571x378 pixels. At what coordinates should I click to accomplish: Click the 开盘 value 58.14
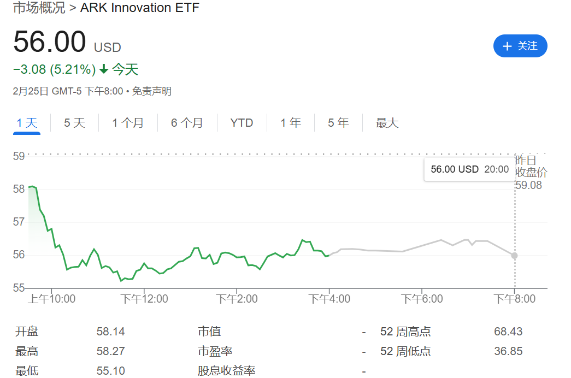click(111, 332)
